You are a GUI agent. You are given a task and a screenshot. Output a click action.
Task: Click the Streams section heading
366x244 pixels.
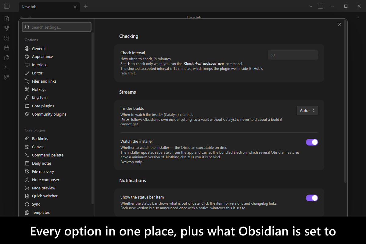click(x=127, y=92)
